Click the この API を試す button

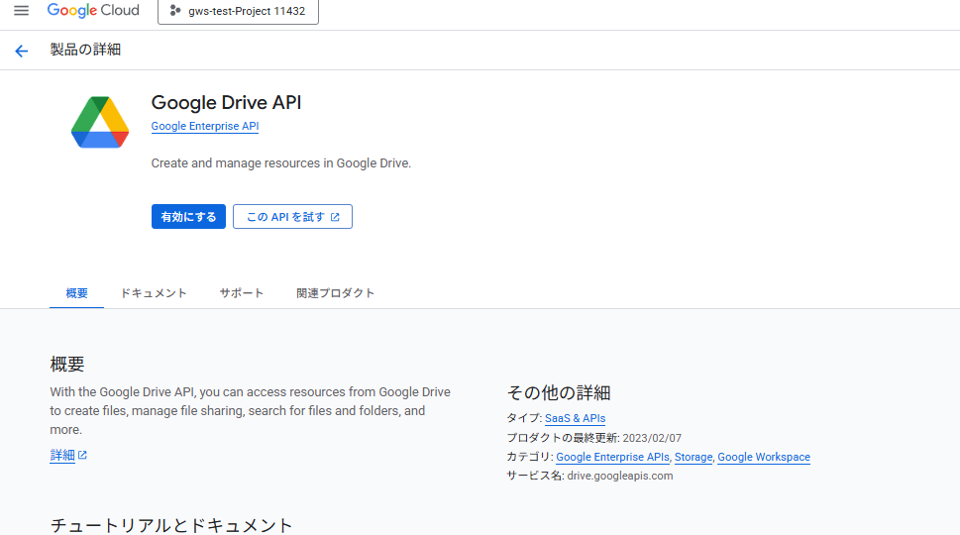click(292, 217)
